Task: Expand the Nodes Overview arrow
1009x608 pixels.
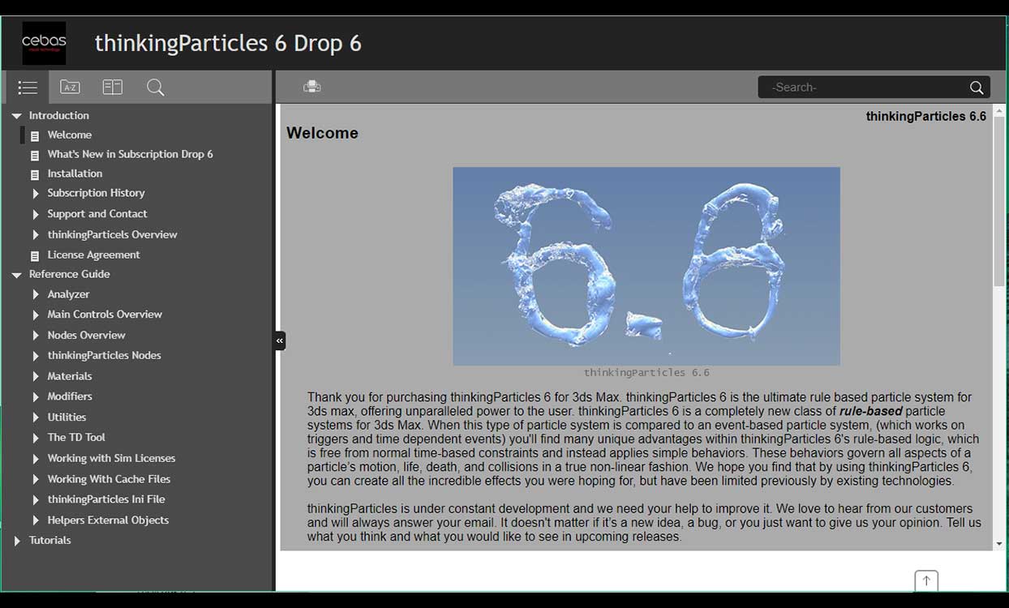Action: [x=36, y=336]
